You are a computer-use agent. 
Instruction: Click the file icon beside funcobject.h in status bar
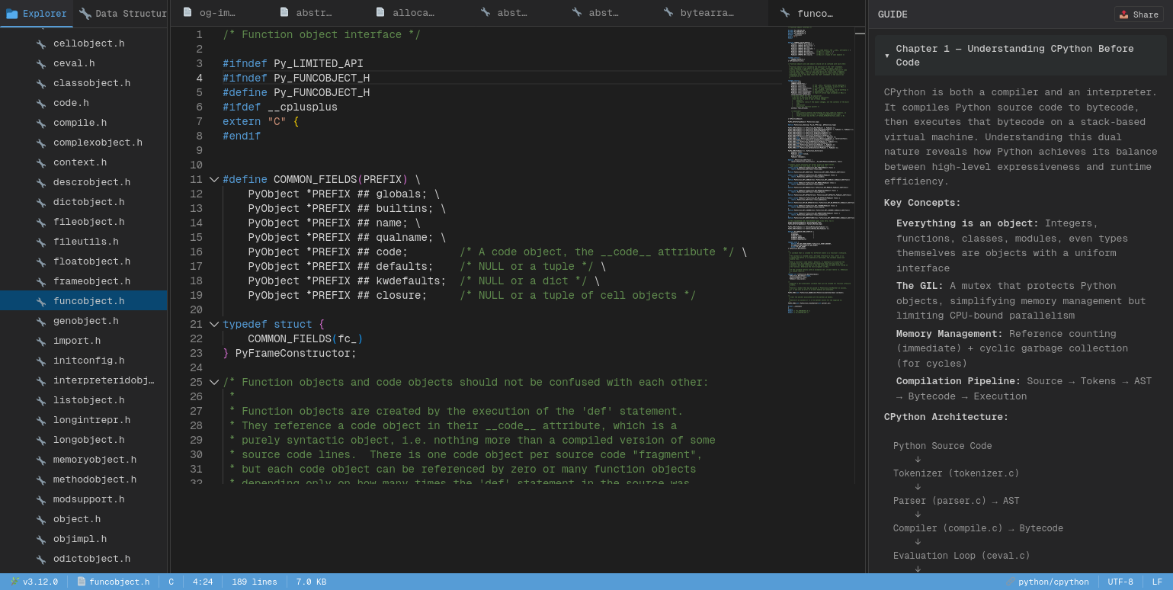point(82,582)
